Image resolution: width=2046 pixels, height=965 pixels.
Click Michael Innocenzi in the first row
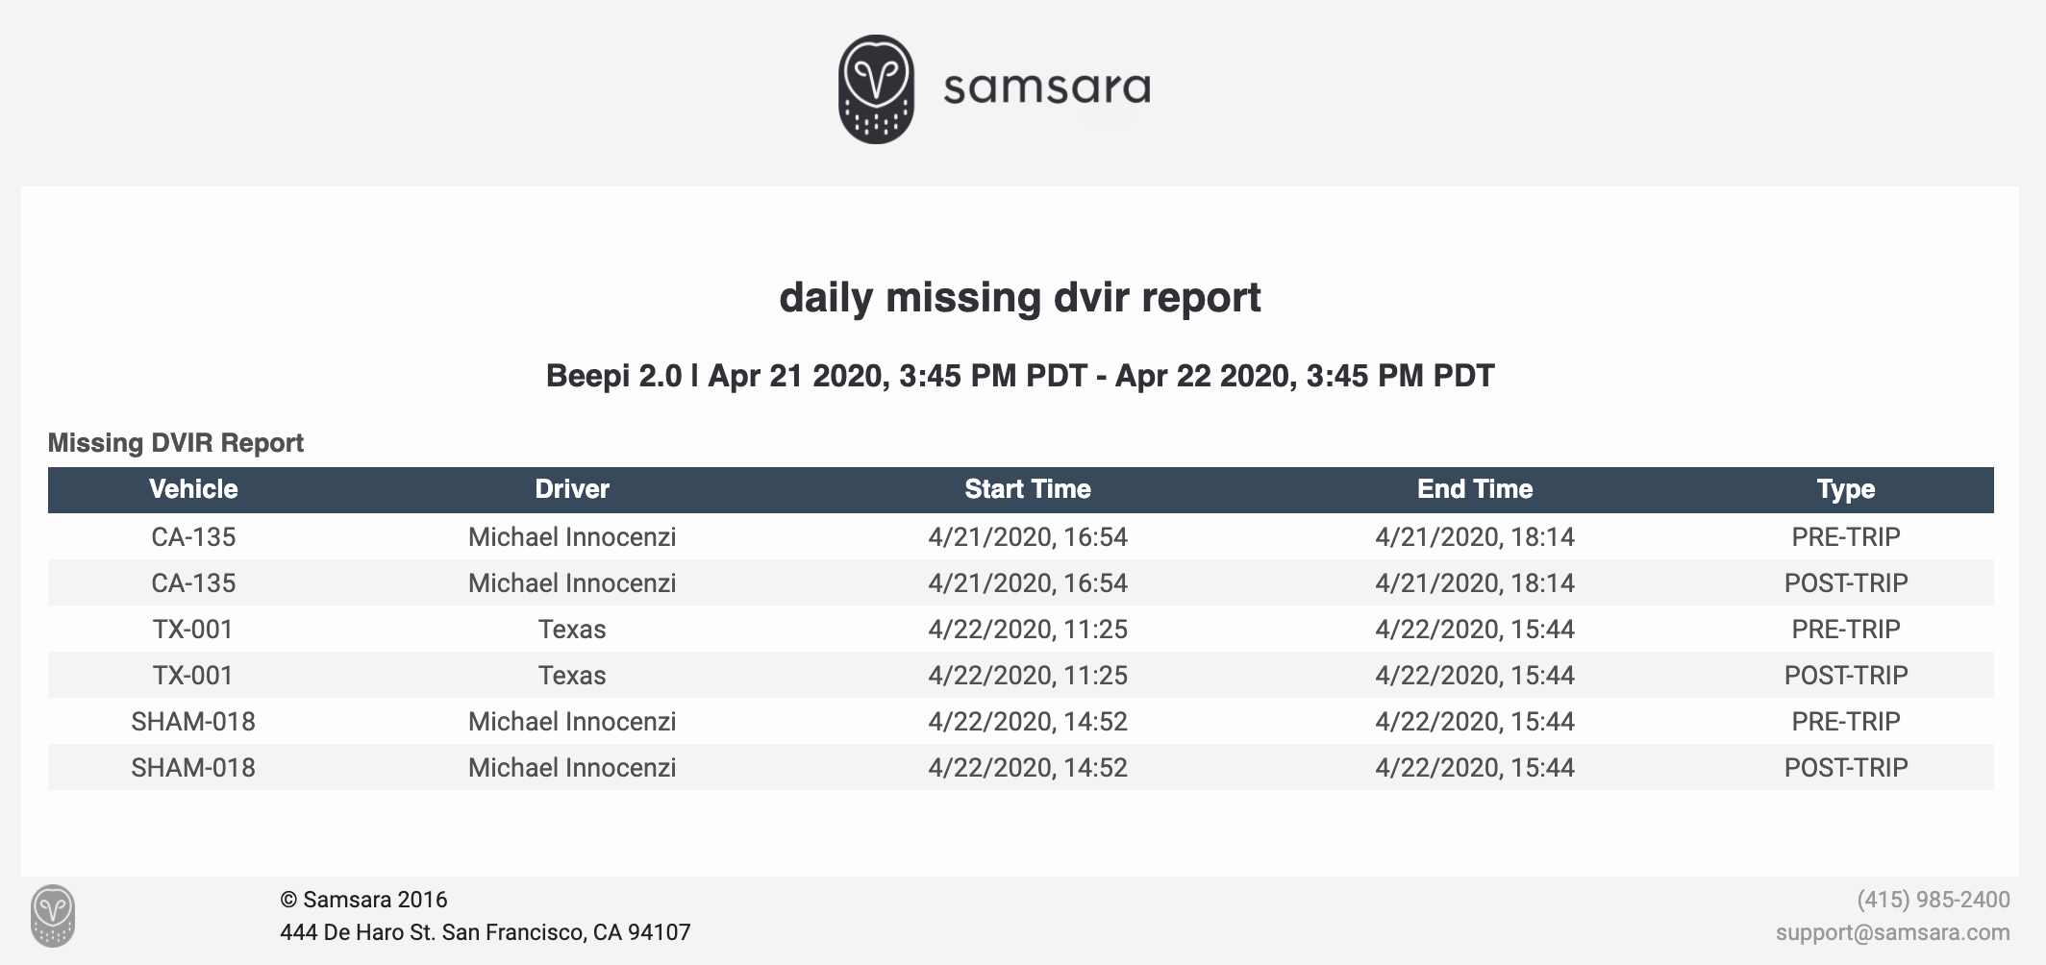point(572,536)
